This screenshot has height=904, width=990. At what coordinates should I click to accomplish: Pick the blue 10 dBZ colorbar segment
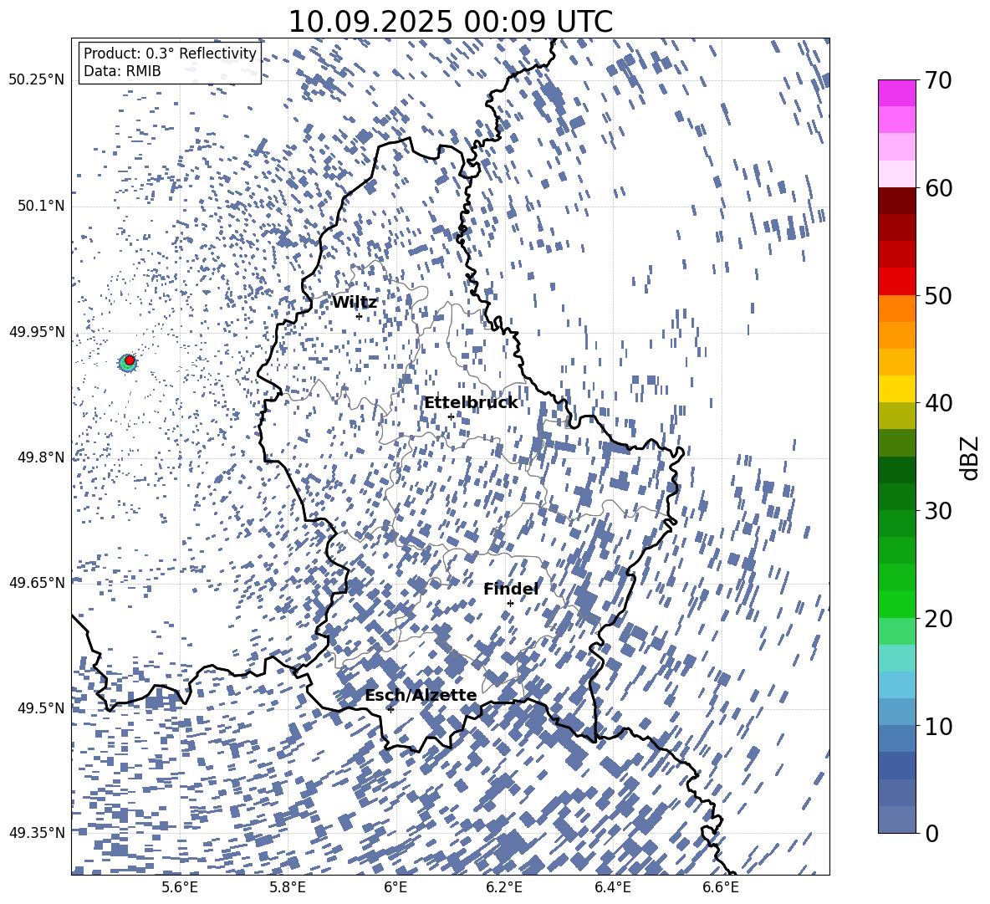(896, 738)
